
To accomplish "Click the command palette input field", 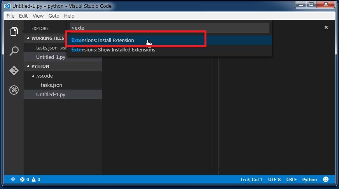I will (x=169, y=28).
